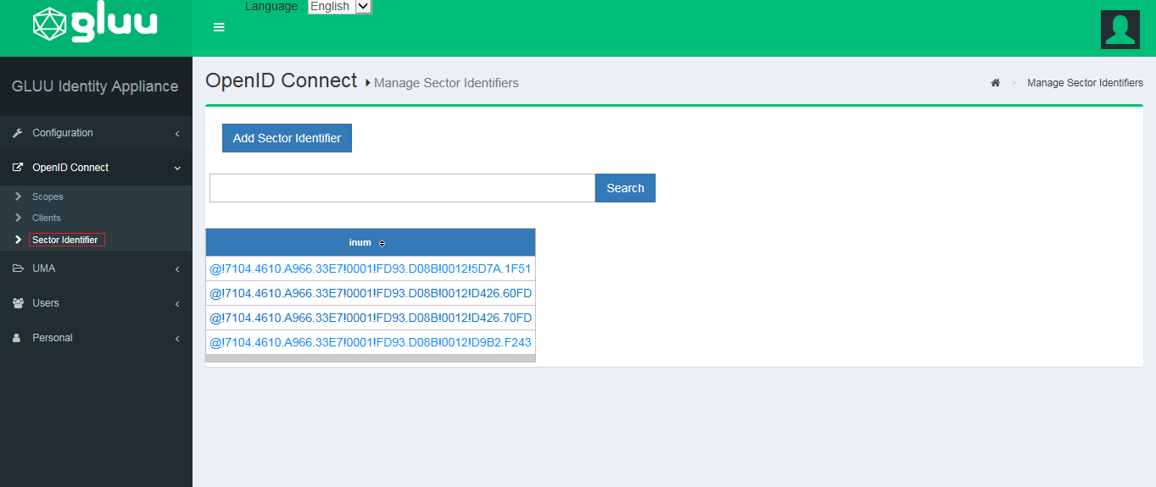Click the home breadcrumb icon
This screenshot has height=487, width=1156.
pyautogui.click(x=996, y=83)
